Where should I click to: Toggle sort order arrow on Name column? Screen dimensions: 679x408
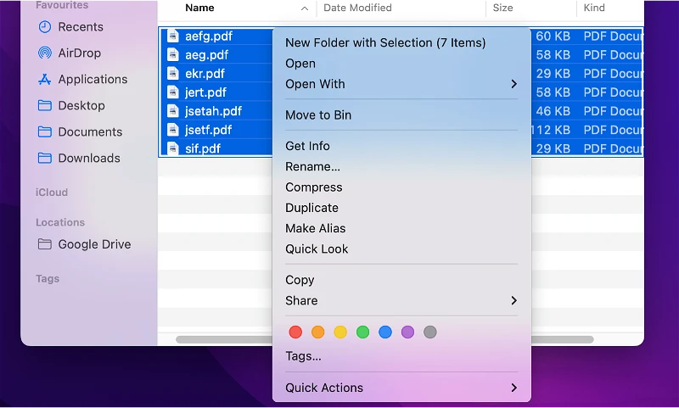[305, 8]
